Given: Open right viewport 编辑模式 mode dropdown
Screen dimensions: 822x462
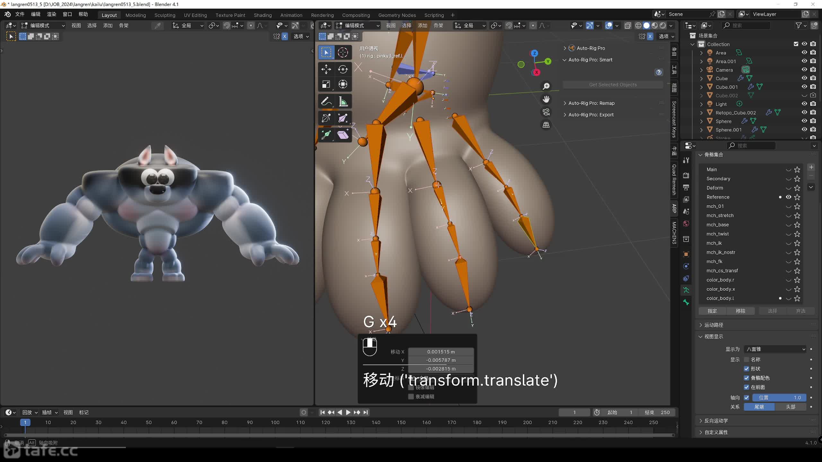Looking at the screenshot, I should [x=357, y=25].
